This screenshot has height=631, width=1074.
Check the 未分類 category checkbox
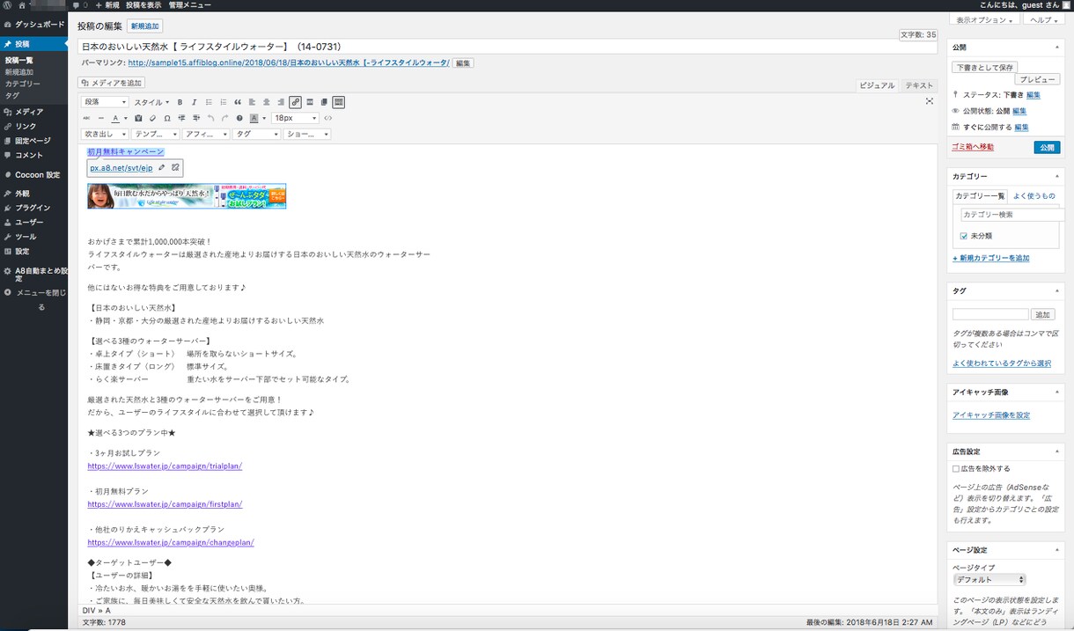(x=964, y=236)
